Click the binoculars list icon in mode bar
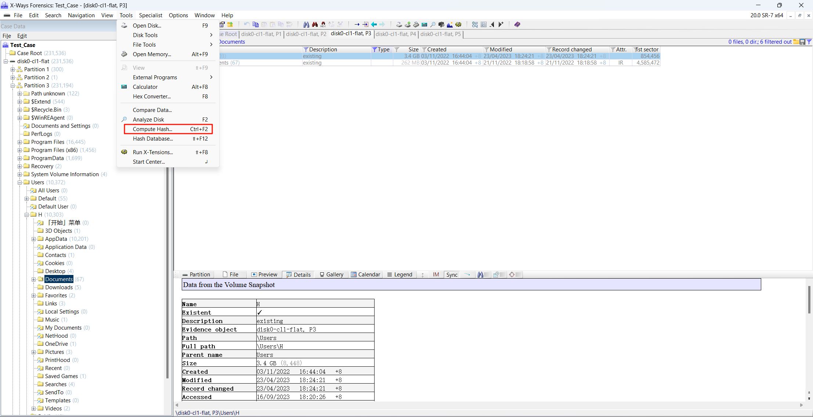 483,275
